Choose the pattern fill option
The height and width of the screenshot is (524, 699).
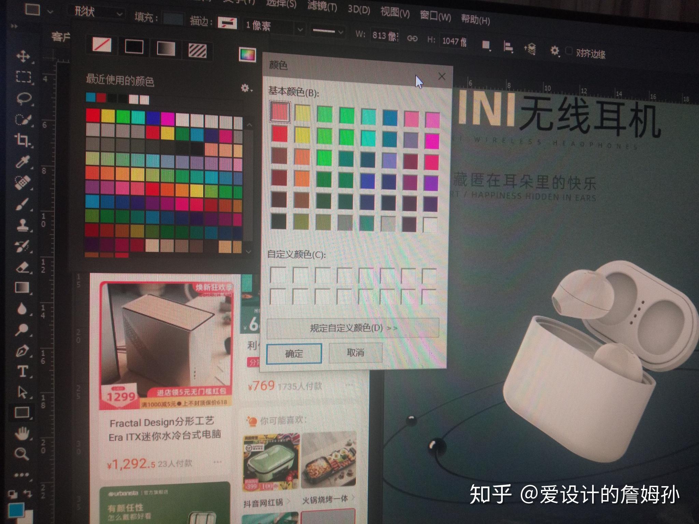click(x=197, y=50)
